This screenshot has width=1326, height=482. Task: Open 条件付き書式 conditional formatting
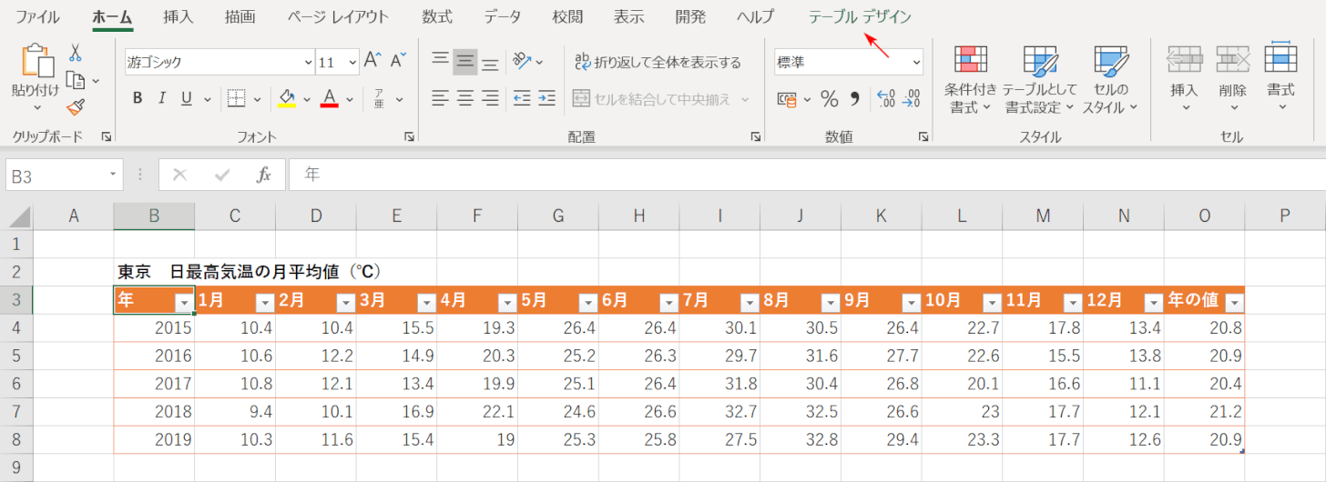click(970, 79)
